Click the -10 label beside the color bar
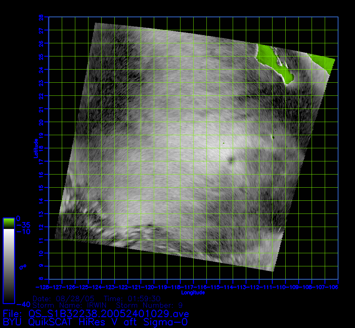The image size is (355, 328). click(23, 232)
